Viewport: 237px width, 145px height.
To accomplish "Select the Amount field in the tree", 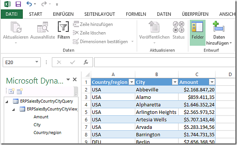I will tap(41, 117).
